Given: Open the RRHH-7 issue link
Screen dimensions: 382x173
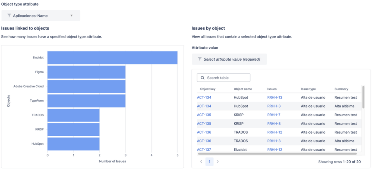Looking at the screenshot, I should 273,115.
